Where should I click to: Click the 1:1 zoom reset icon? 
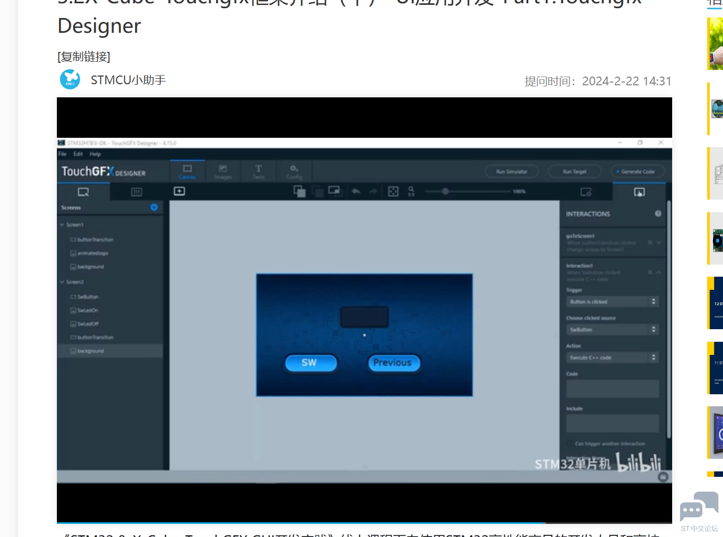[x=411, y=191]
